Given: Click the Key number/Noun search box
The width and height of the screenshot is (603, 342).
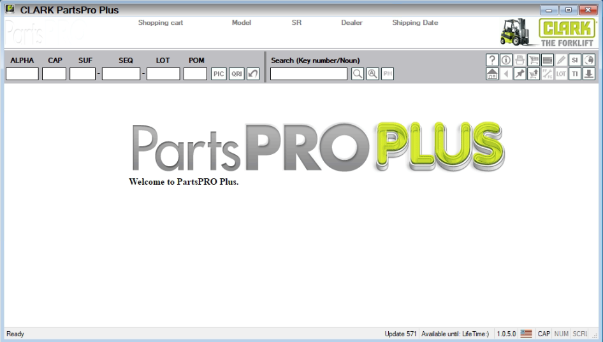Looking at the screenshot, I should [309, 74].
